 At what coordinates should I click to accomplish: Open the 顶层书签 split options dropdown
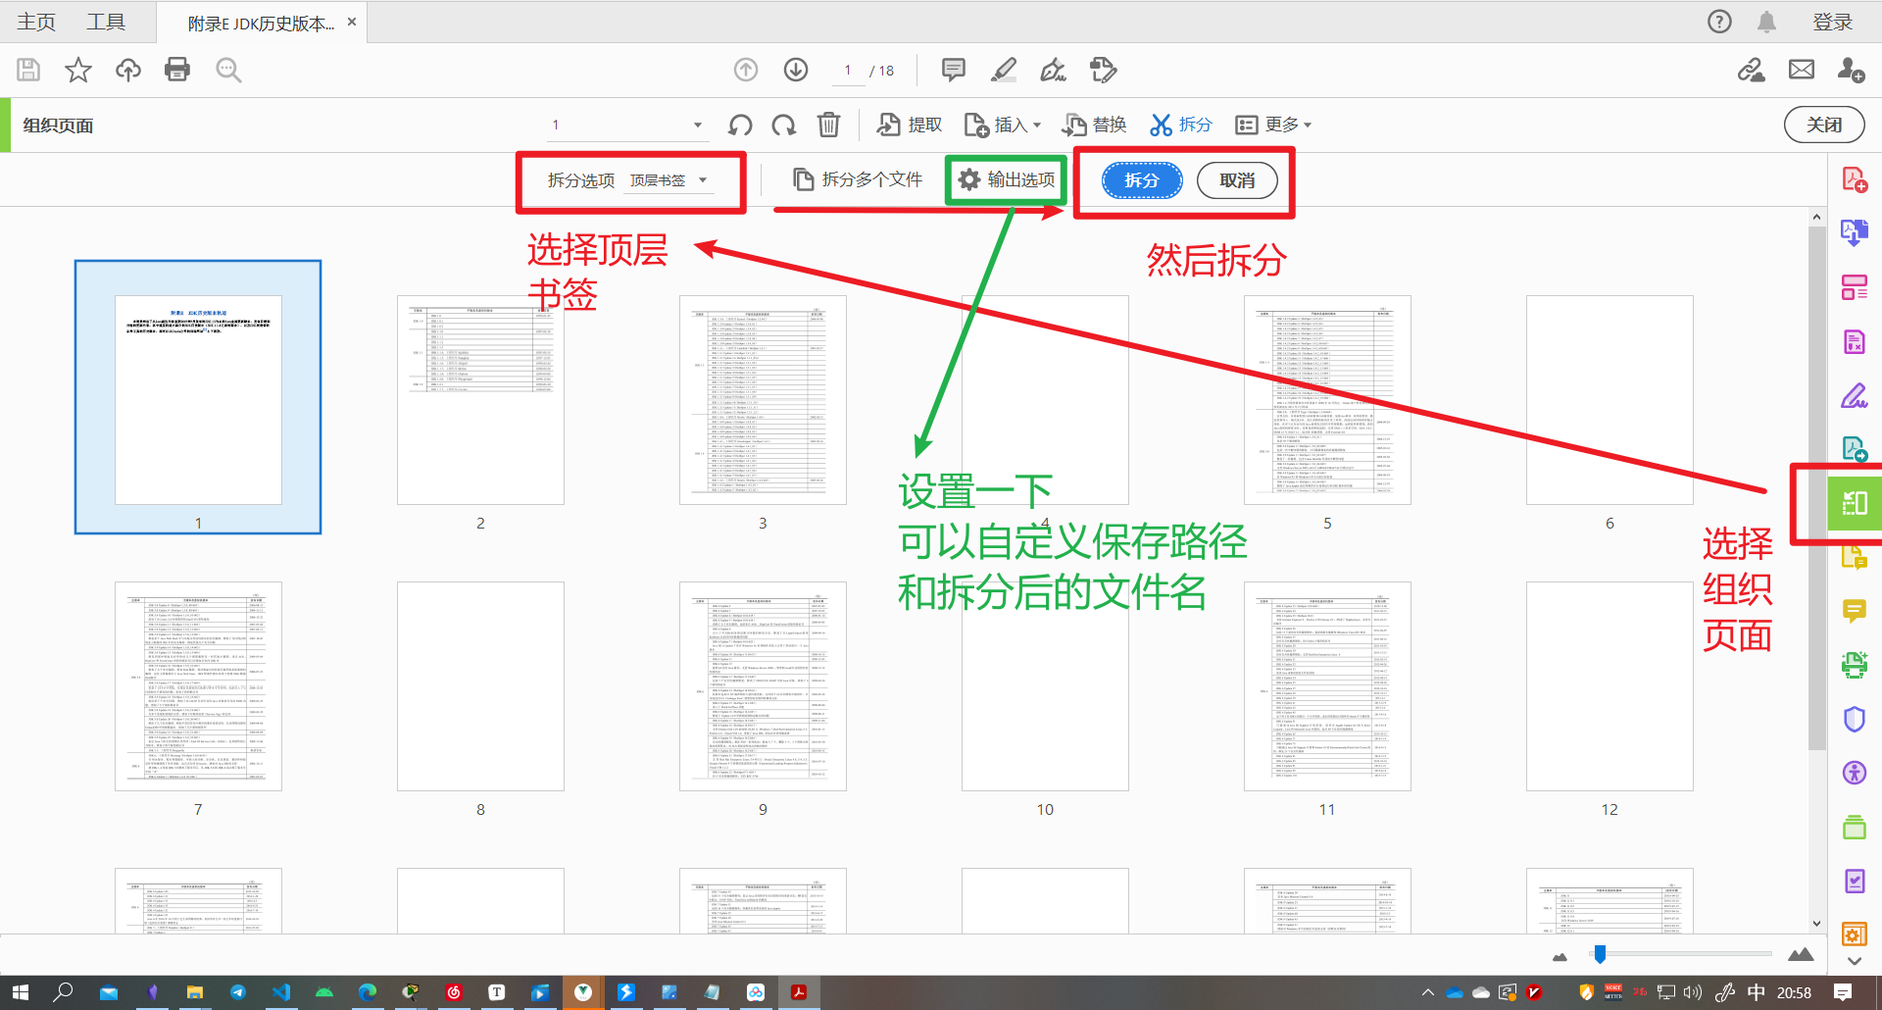[669, 180]
